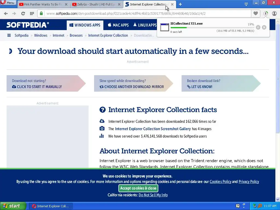Open a new tab with plus button
Screen dimensions: 280x210
[x=180, y=4]
